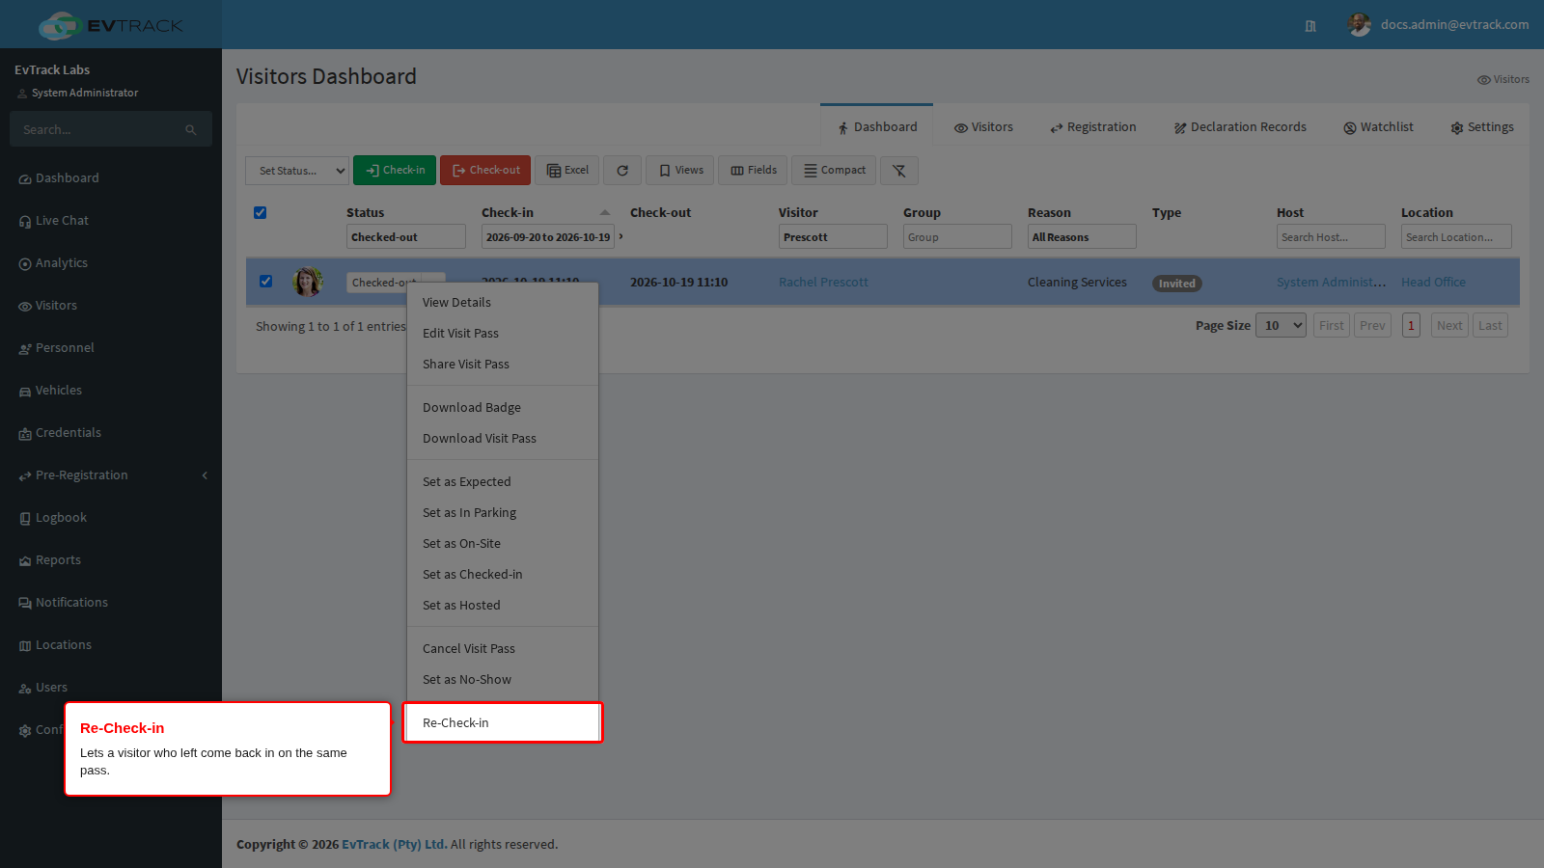
Task: Open Users in sidebar
Action: coord(51,688)
